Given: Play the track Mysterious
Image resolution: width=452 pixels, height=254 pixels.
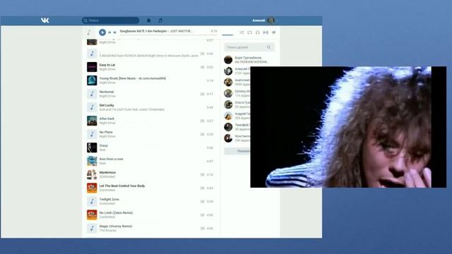Looking at the screenshot, I should [x=107, y=172].
